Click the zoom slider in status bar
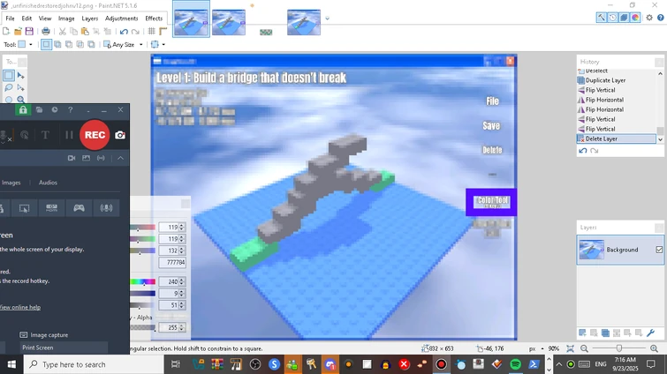 pyautogui.click(x=619, y=348)
